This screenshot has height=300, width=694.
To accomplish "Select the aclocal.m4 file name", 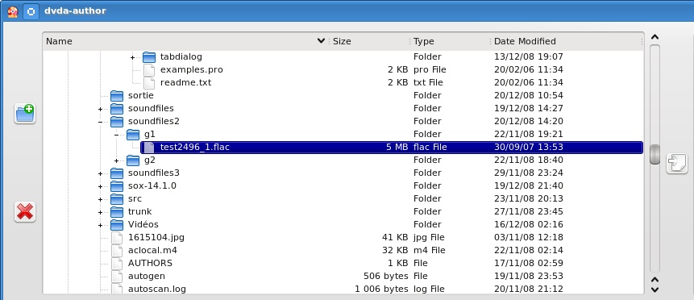I will (x=152, y=250).
